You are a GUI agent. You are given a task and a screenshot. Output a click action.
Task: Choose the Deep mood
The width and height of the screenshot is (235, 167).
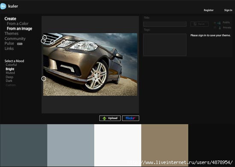[x=9, y=77]
